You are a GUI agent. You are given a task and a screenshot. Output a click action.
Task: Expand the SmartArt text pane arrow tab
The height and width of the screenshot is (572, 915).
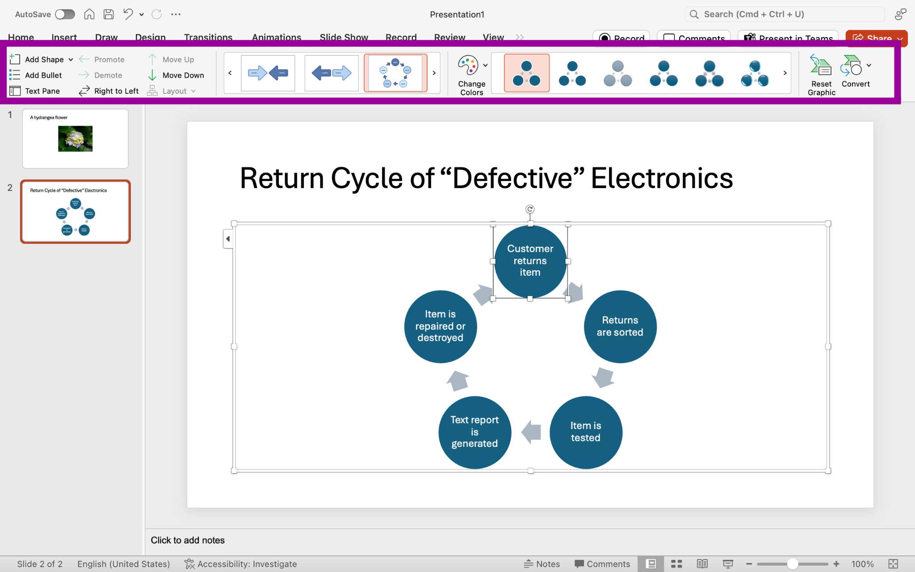click(228, 239)
